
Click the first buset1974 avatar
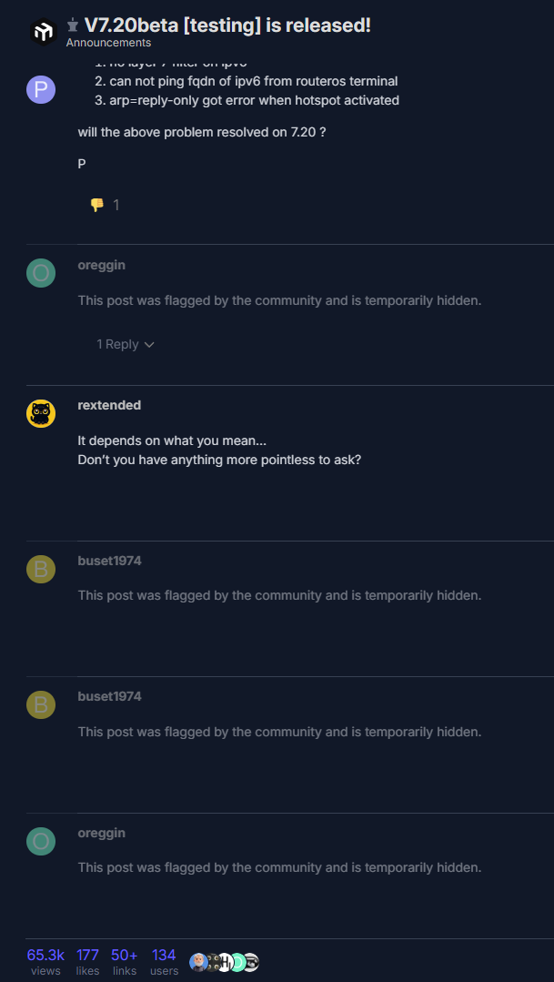(41, 569)
